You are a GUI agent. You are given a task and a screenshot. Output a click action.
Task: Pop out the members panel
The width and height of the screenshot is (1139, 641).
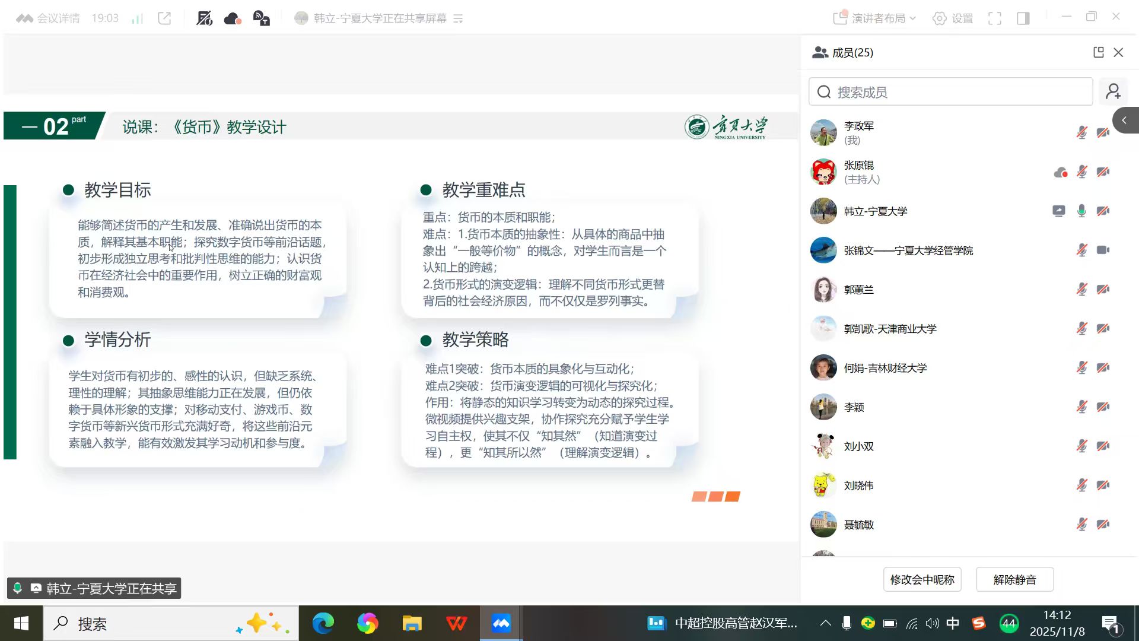(x=1098, y=52)
